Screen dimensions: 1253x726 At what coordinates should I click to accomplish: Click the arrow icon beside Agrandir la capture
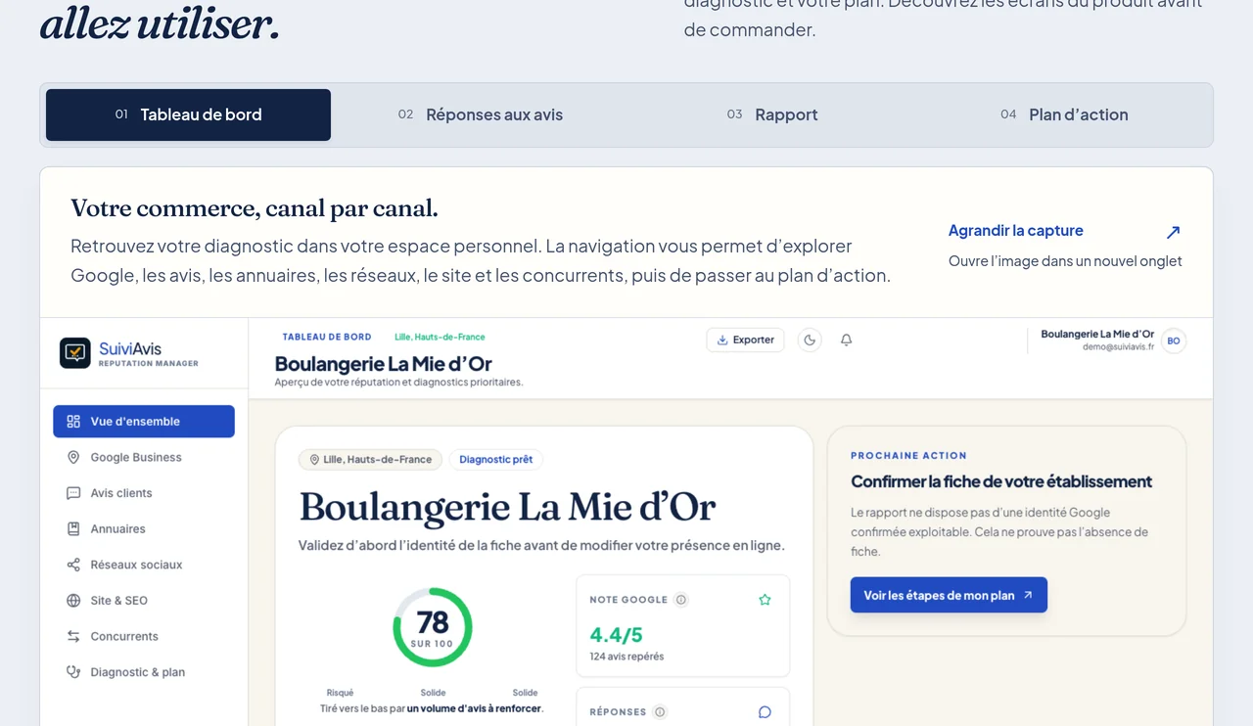tap(1173, 232)
